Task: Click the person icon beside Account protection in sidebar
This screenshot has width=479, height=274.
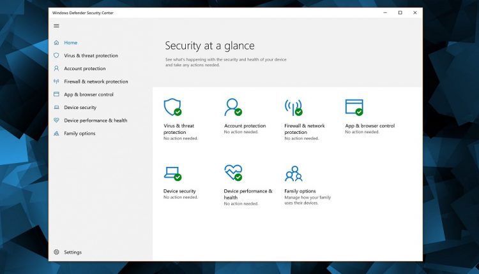Action: point(56,69)
